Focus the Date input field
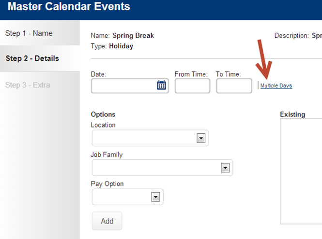Screen dimensions: 322x239 (x=130, y=86)
